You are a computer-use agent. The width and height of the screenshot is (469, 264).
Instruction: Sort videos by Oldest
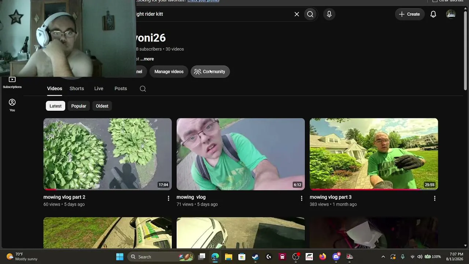pyautogui.click(x=102, y=106)
